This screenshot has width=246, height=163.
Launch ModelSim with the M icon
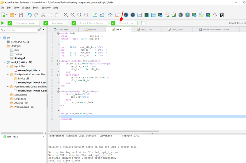(222, 15)
